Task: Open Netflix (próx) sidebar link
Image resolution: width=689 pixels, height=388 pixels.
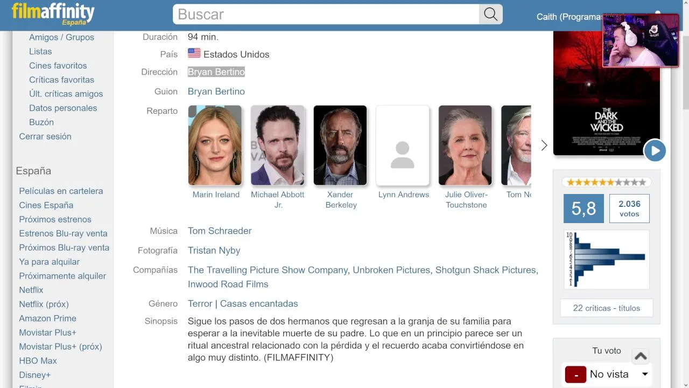Action: pyautogui.click(x=44, y=304)
